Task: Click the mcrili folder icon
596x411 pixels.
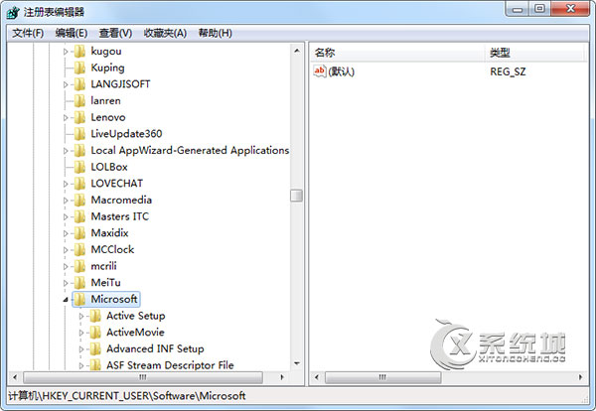Action: pos(79,266)
